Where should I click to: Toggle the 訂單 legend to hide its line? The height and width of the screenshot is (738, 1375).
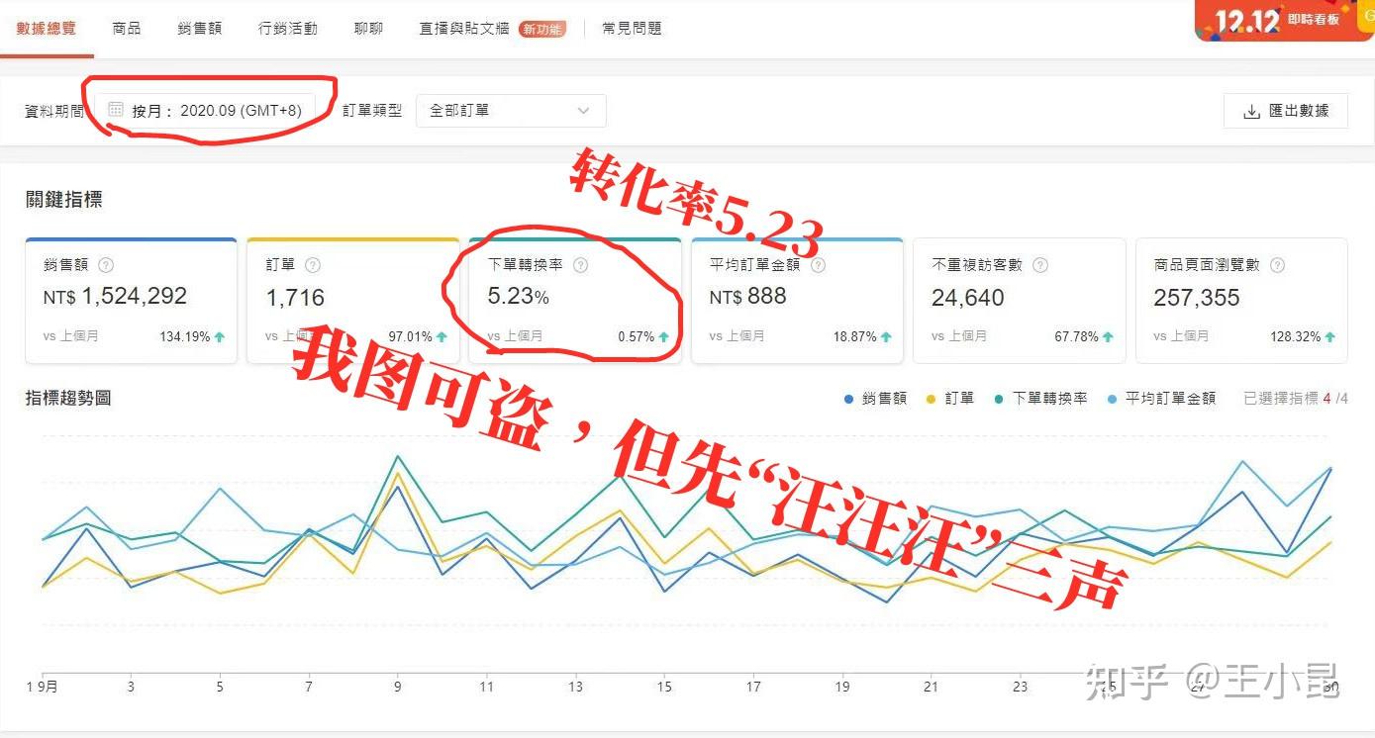[x=950, y=397]
